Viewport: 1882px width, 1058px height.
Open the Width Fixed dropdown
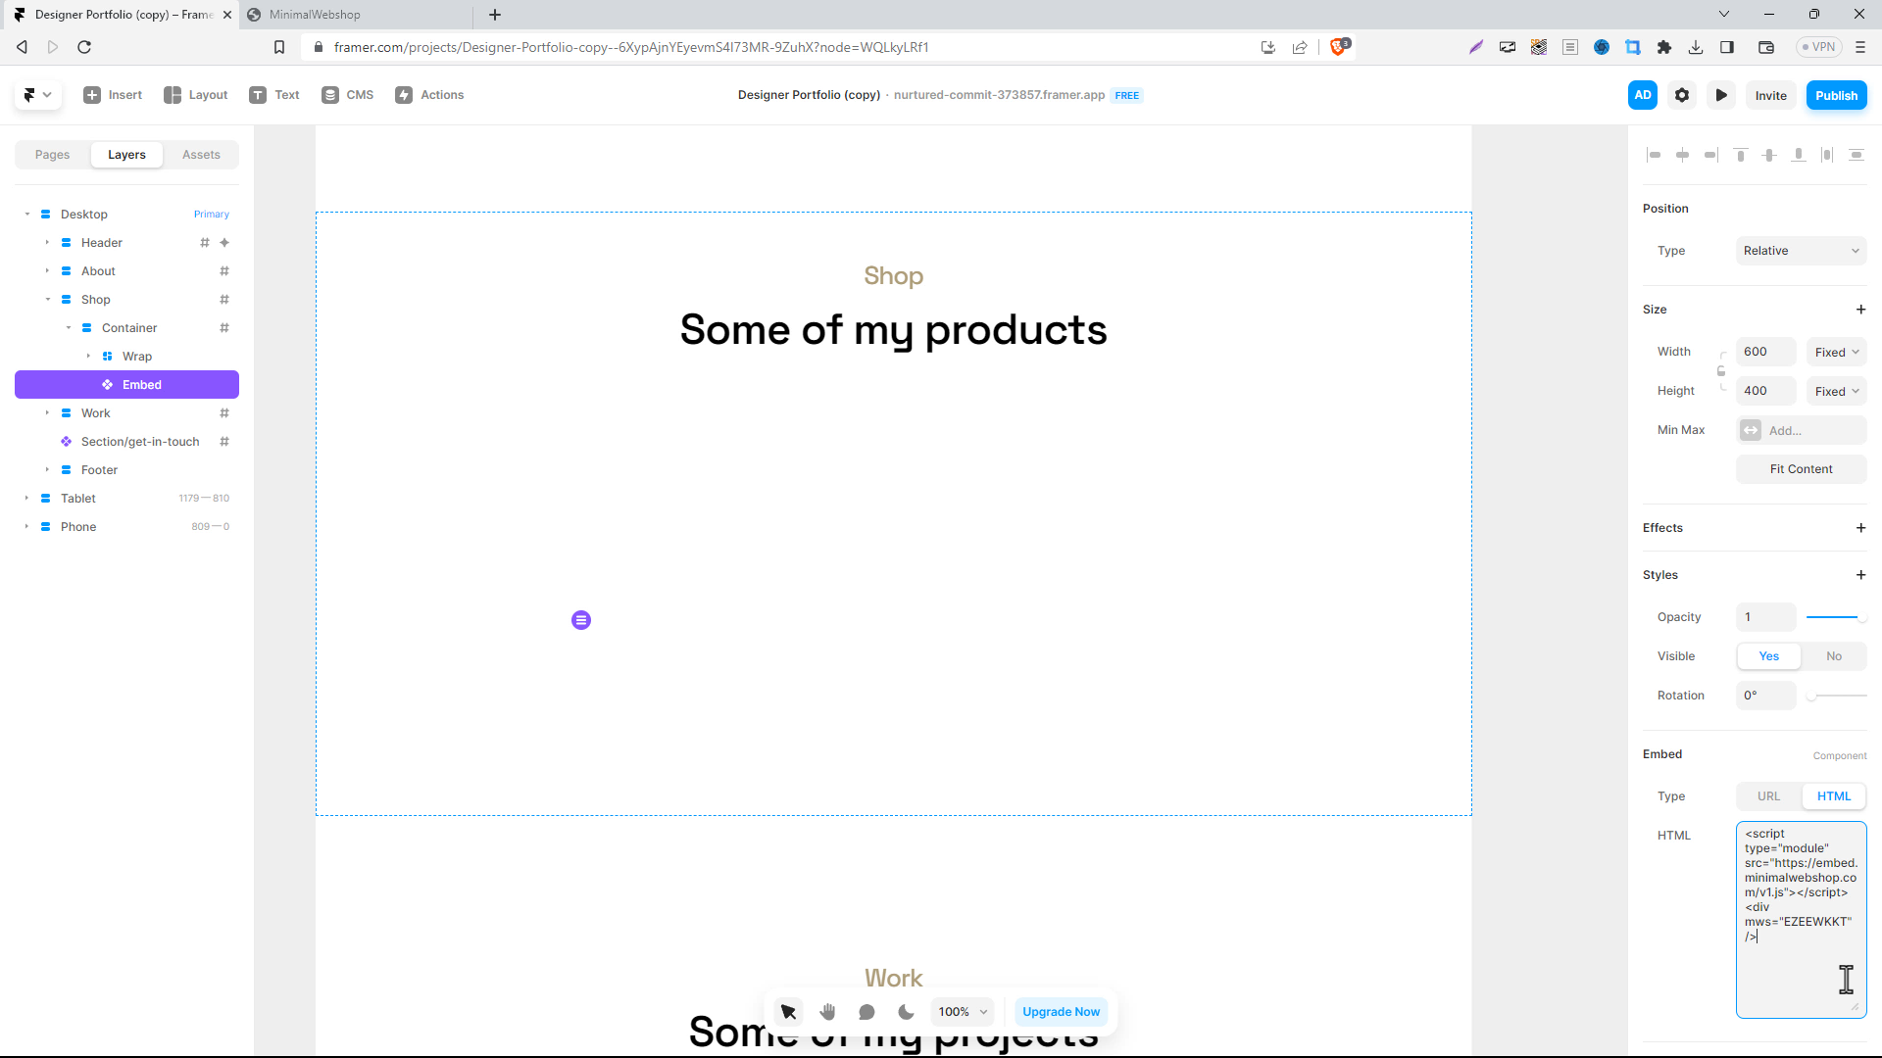point(1836,352)
